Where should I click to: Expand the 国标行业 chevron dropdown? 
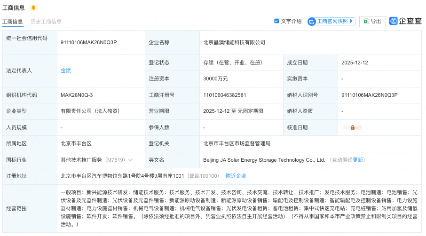(x=130, y=160)
